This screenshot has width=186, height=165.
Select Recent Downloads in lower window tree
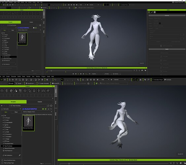pyautogui.click(x=10, y=148)
